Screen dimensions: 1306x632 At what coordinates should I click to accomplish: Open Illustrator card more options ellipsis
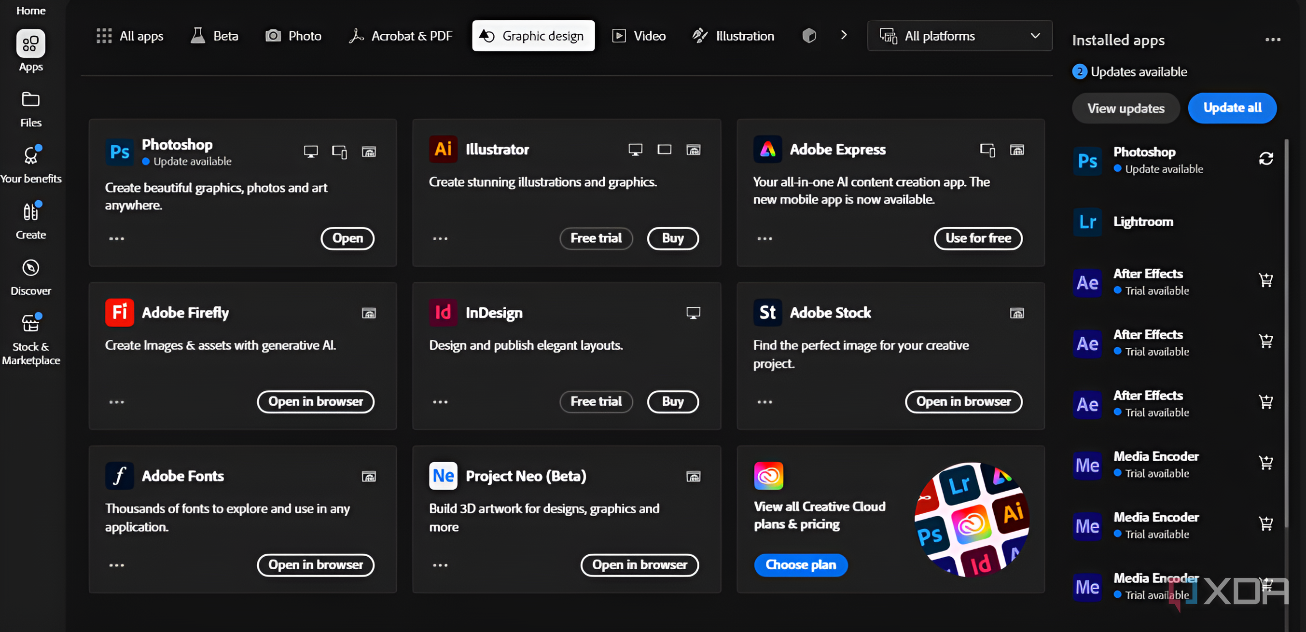(440, 239)
